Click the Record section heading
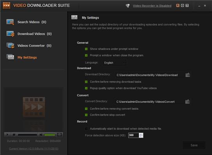 (82, 122)
